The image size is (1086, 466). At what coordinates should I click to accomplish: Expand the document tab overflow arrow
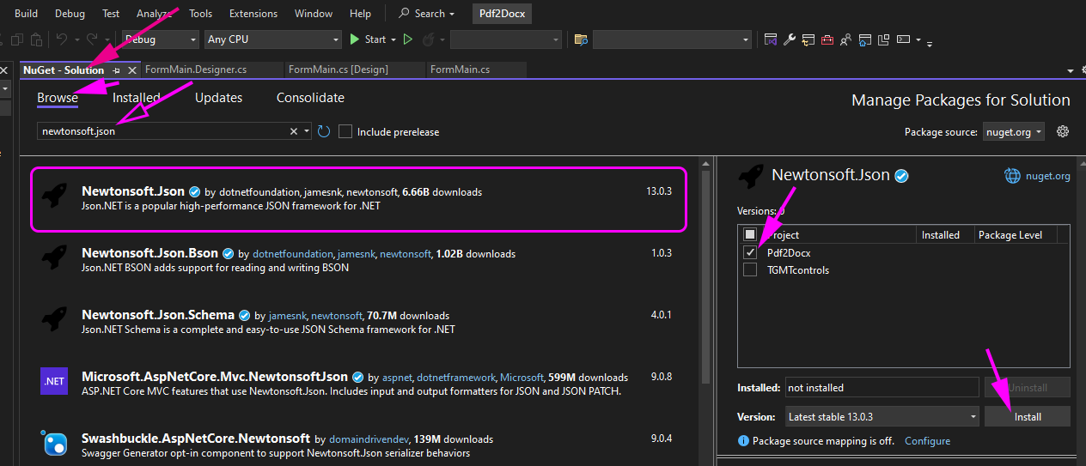point(1071,70)
